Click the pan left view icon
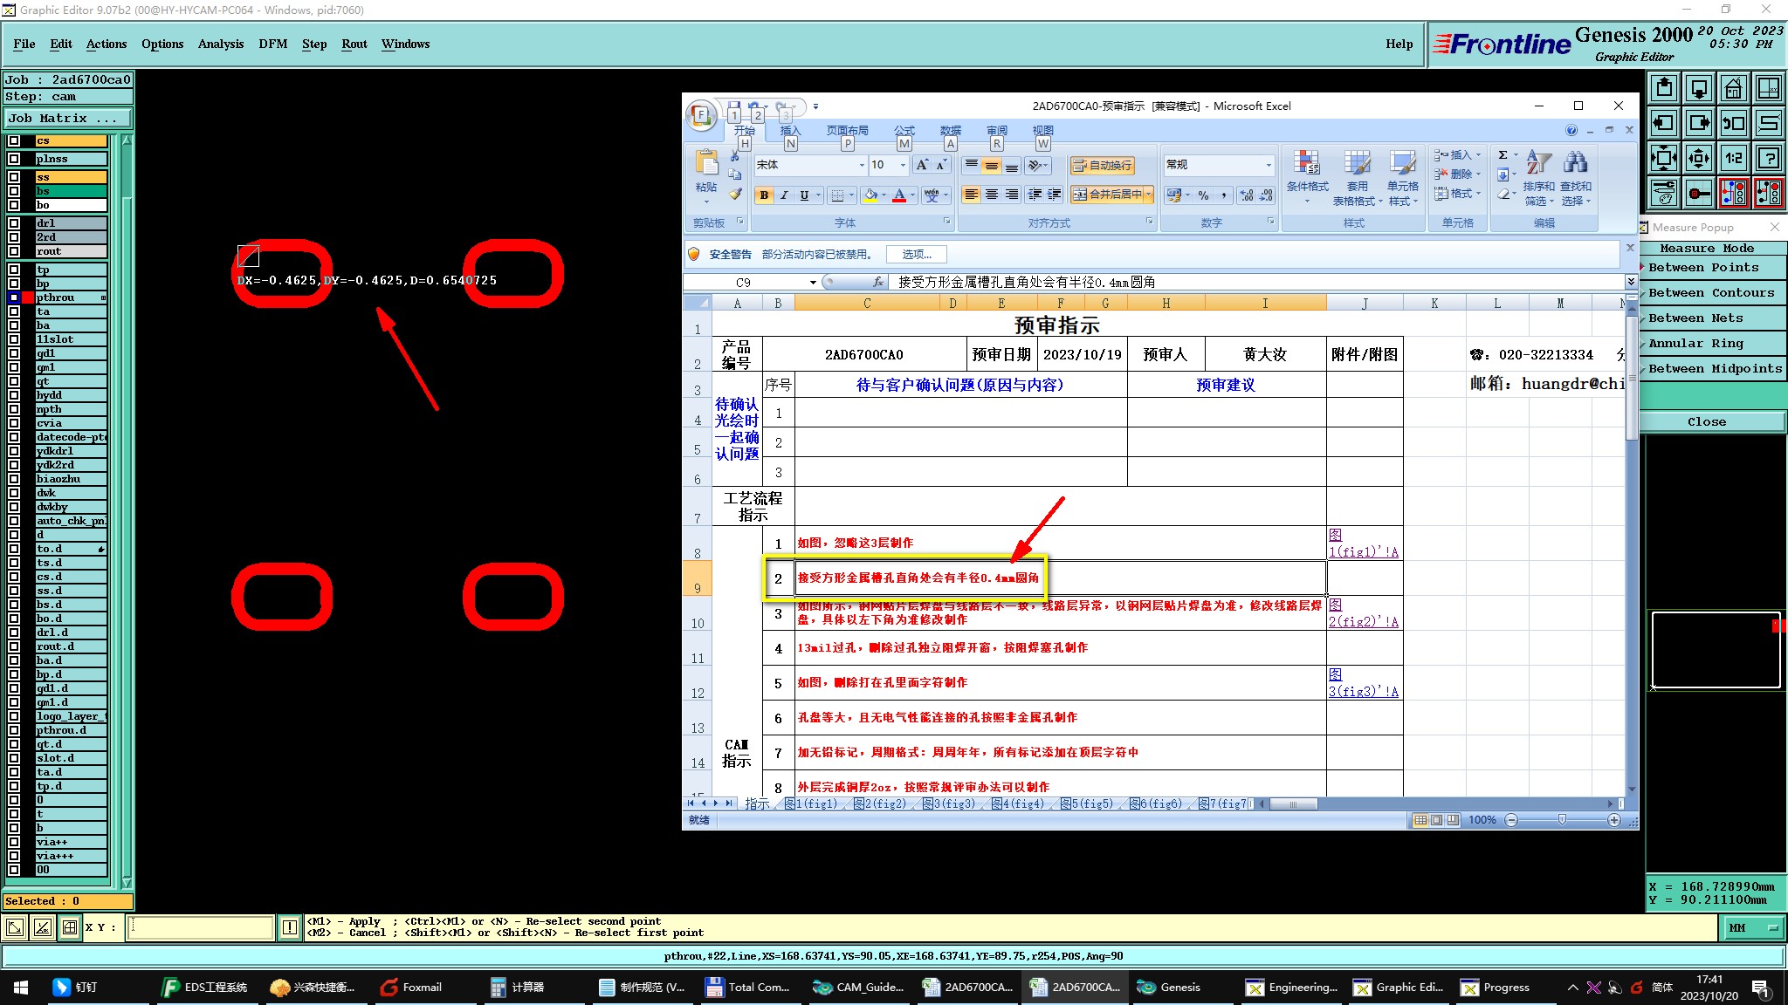The height and width of the screenshot is (1005, 1788). tap(1664, 123)
